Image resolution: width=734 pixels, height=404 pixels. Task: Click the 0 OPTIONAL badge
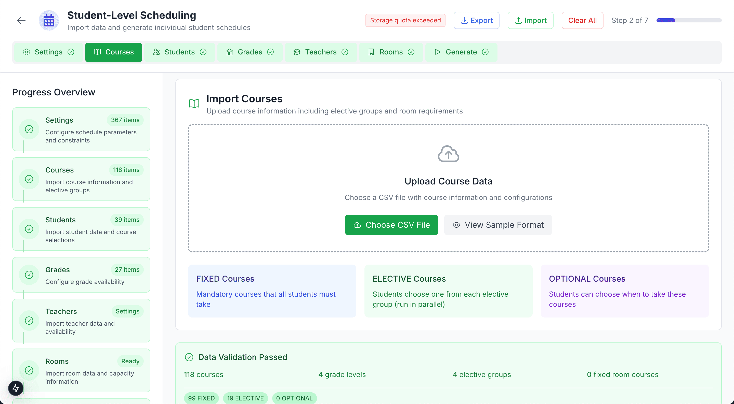click(x=294, y=398)
